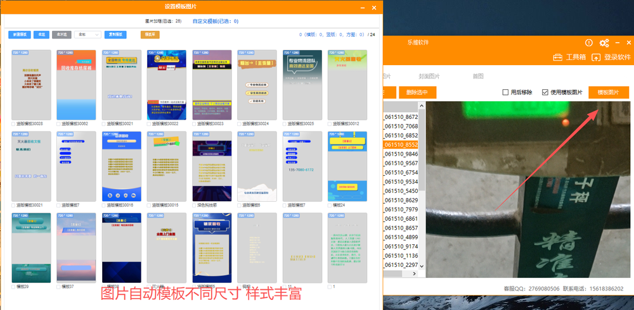Tick checkbox for 模板24

(330, 205)
